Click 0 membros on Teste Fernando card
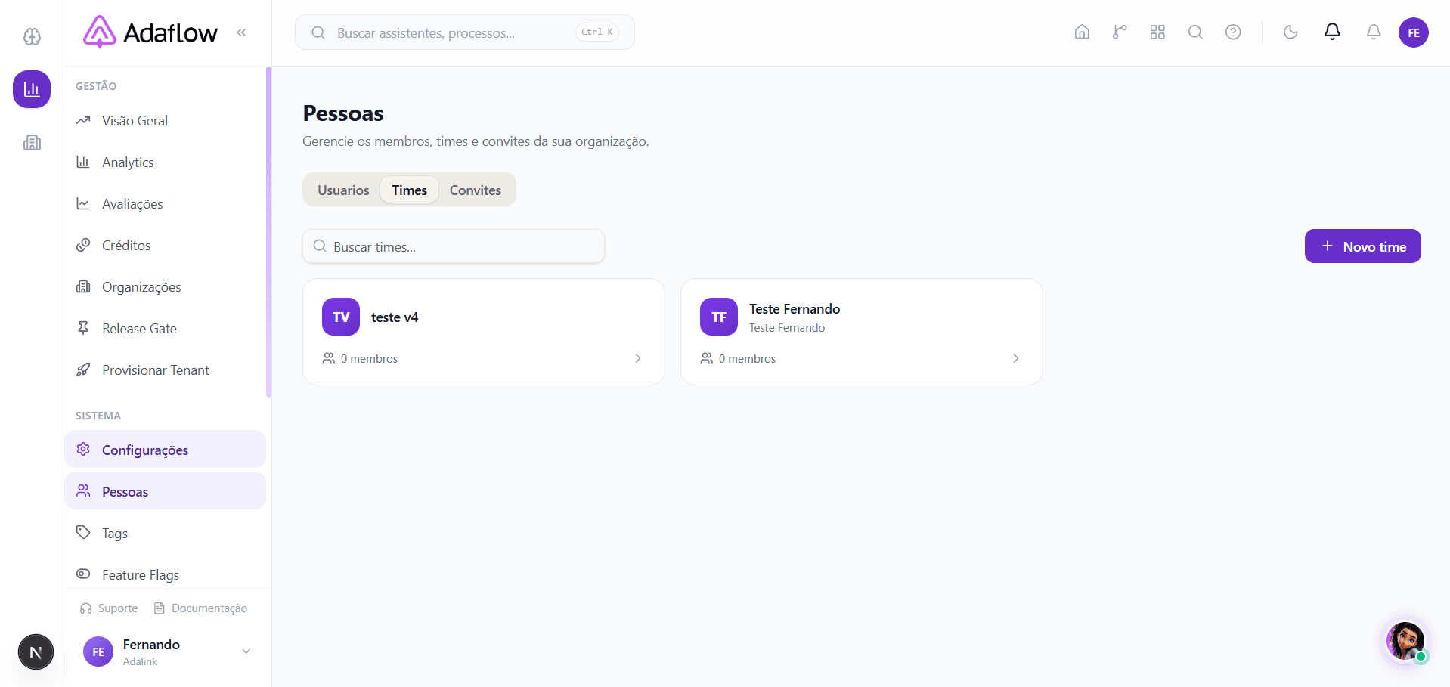 739,358
